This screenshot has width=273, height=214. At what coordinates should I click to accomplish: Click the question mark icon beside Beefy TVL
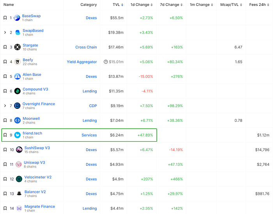105,62
